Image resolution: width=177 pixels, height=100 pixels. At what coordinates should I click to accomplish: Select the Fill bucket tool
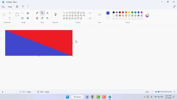coord(42,13)
